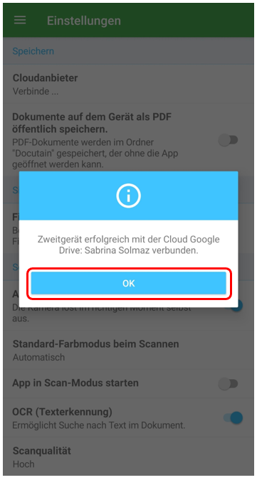
Task: Click Ermöglicht Suche nach Text description
Action: [99, 425]
